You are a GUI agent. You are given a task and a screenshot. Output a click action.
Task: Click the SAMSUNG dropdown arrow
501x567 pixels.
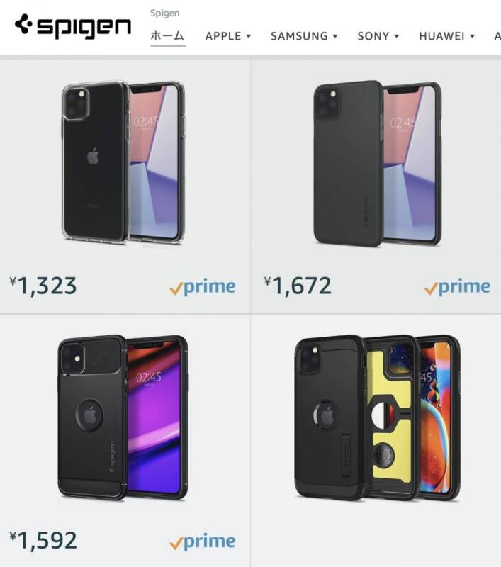335,36
